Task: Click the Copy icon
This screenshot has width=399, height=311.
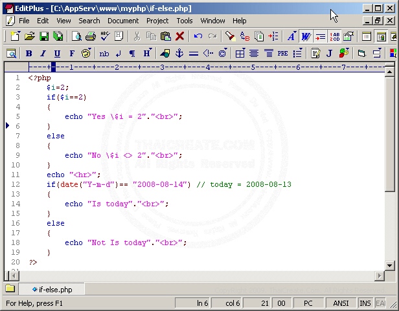Action: click(151, 36)
